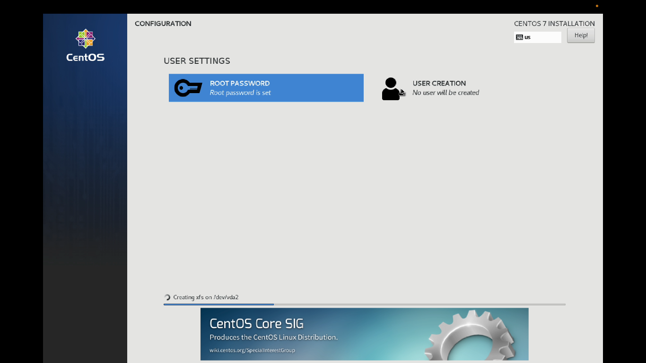This screenshot has width=646, height=363.
Task: Click the keyboard icon beside us
Action: tap(519, 37)
